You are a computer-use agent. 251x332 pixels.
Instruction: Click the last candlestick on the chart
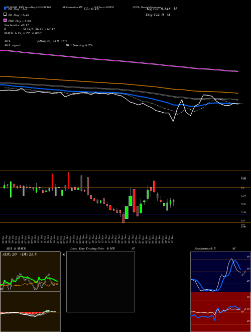click(174, 202)
